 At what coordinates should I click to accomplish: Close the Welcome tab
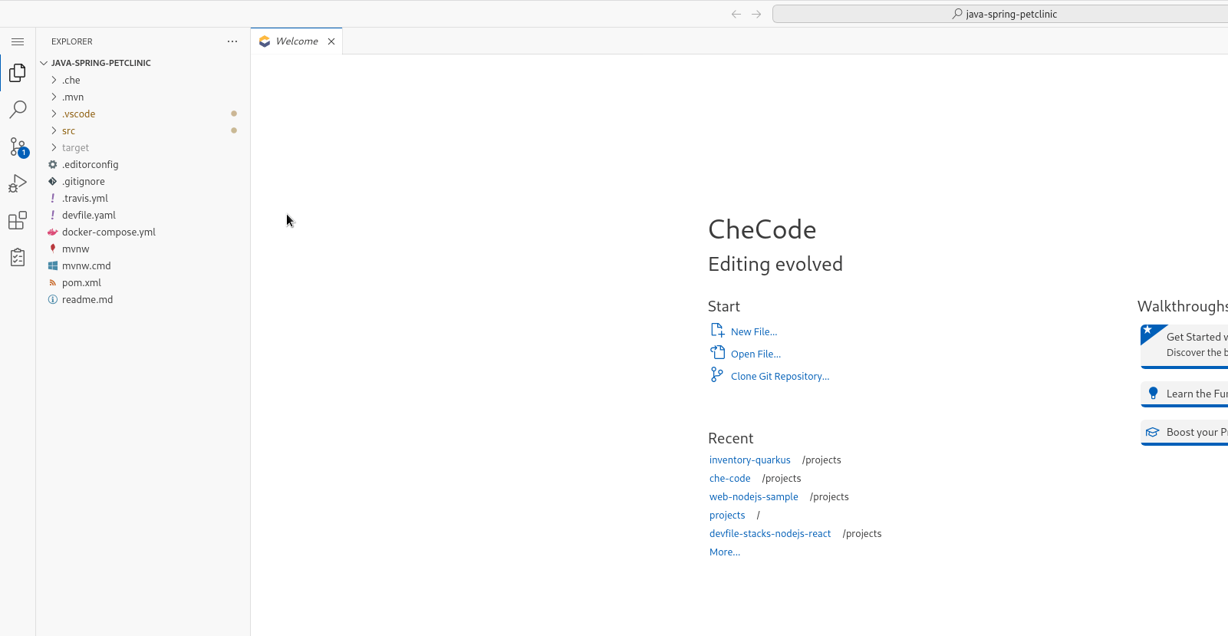pyautogui.click(x=331, y=41)
